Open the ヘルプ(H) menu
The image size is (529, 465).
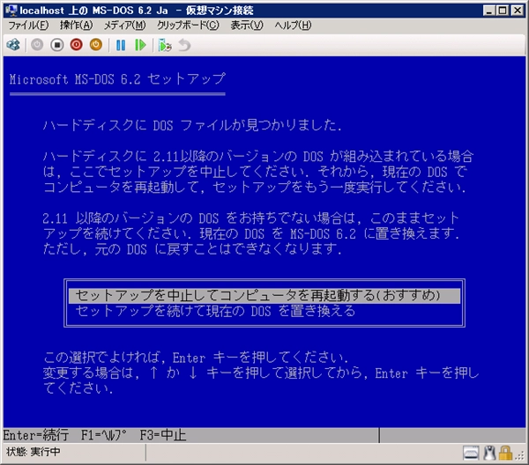coord(293,26)
